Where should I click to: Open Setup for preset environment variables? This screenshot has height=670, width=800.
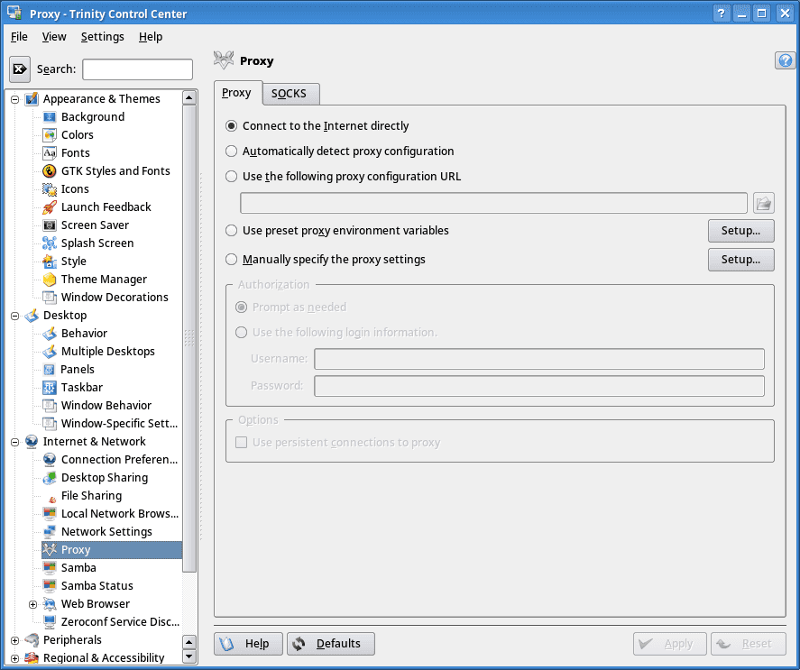tap(740, 231)
